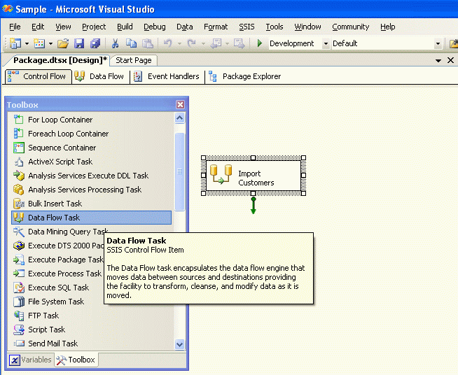Switch to the Start Page tab
The image size is (458, 375).
point(134,60)
